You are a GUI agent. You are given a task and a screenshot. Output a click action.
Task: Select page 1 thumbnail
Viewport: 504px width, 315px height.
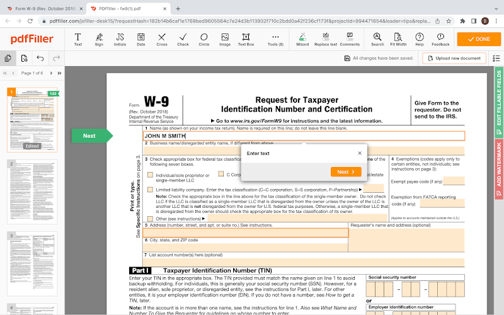(32, 120)
